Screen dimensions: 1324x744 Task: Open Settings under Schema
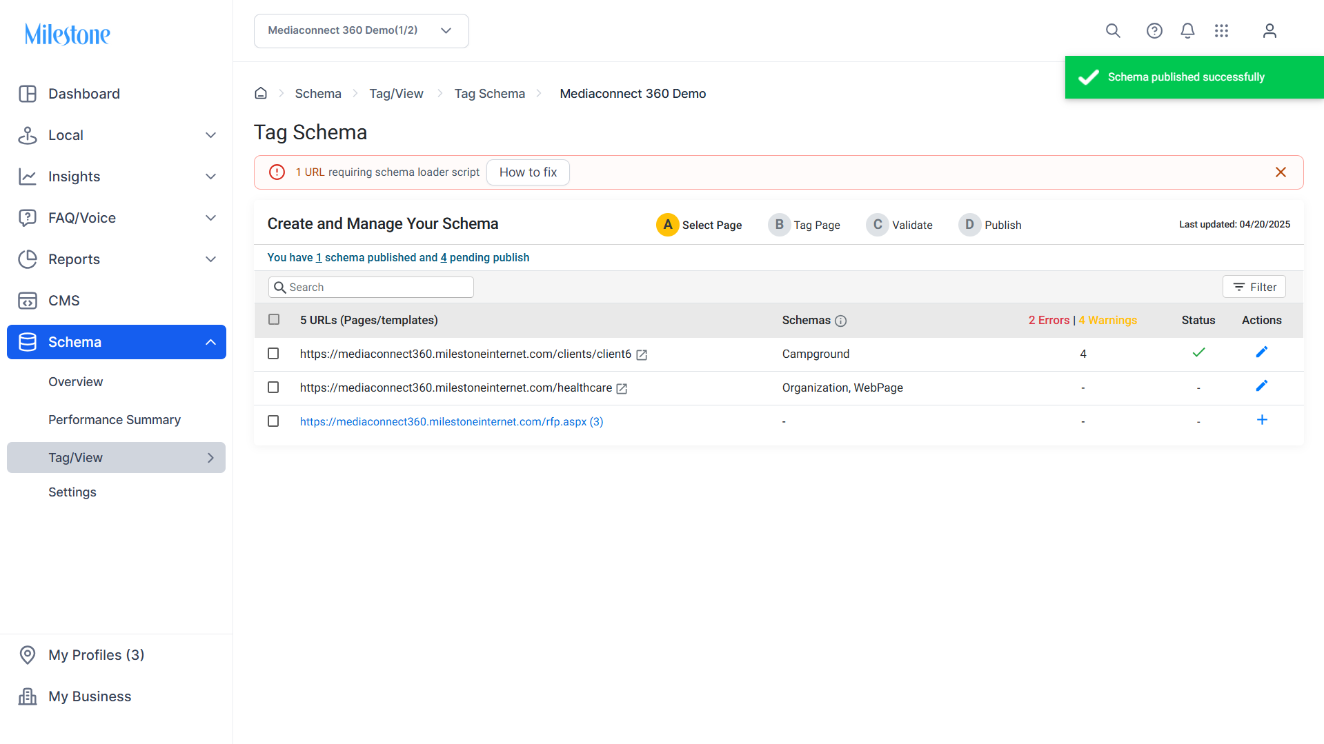point(72,492)
